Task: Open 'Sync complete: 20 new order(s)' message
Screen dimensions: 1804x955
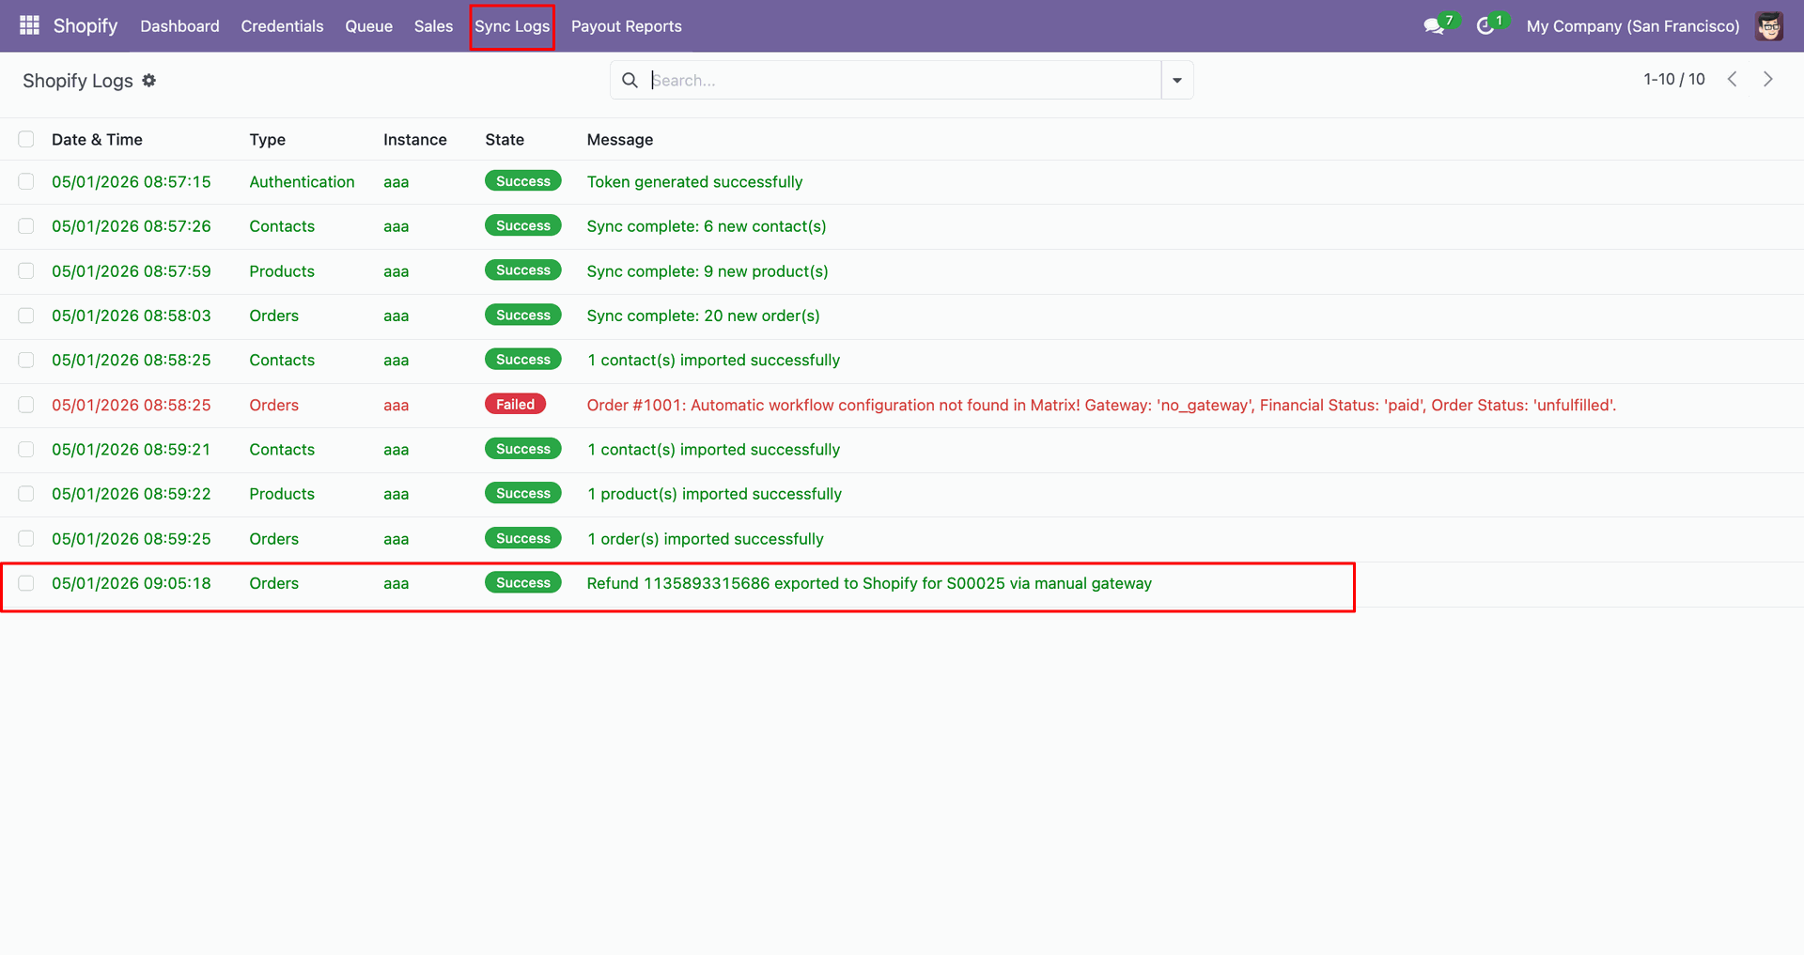Action: coord(703,316)
